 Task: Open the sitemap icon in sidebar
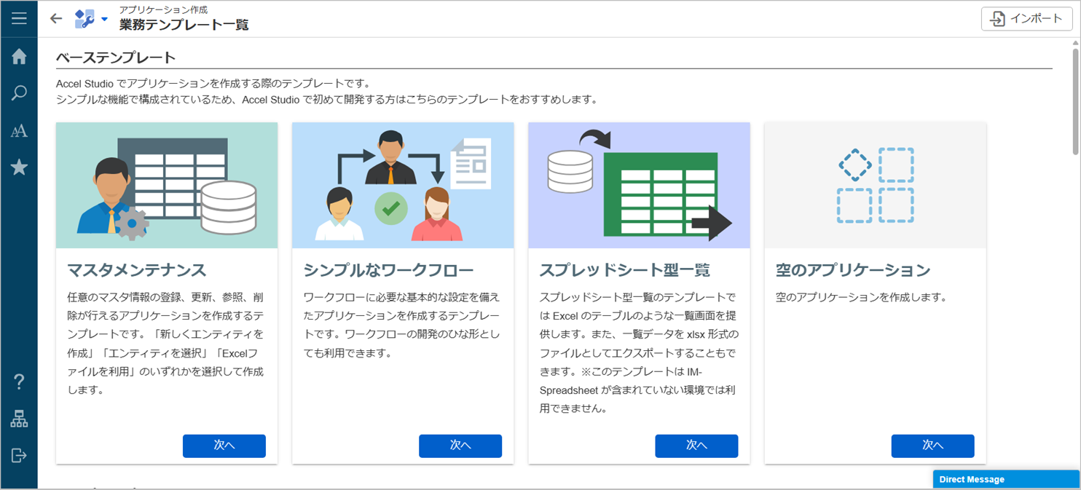point(19,419)
